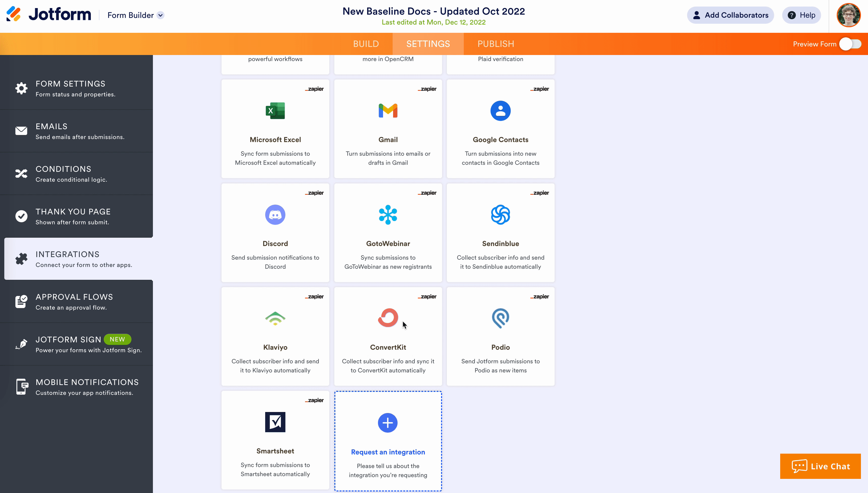The image size is (868, 493).
Task: Open CONDITIONS section in the sidebar
Action: [76, 174]
